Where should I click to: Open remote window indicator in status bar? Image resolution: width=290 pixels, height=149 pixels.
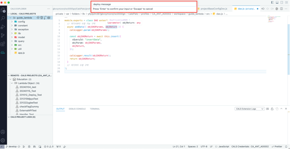2,146
